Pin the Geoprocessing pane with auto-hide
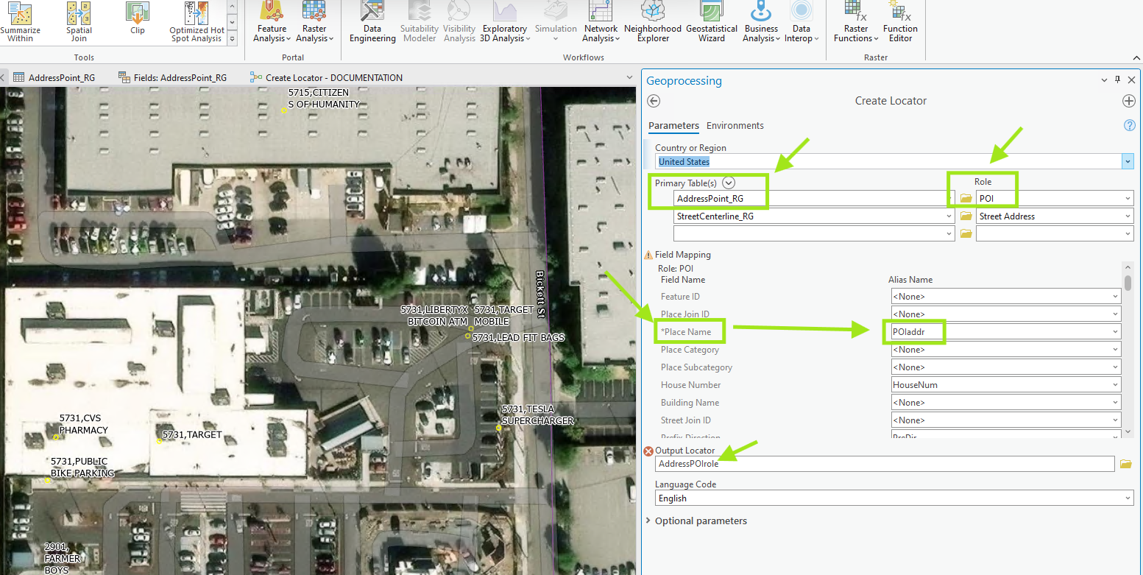Image resolution: width=1143 pixels, height=575 pixels. coord(1117,80)
